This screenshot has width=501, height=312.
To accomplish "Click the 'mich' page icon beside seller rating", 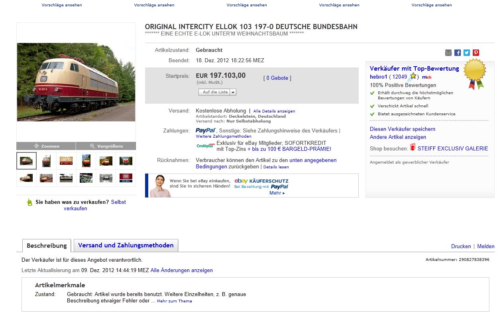I will 427,77.
